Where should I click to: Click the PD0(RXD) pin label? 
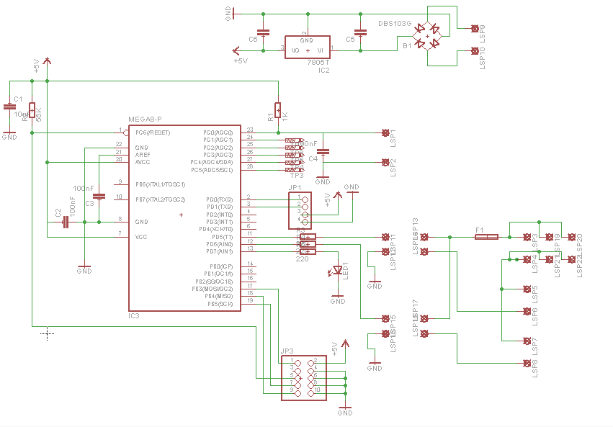pyautogui.click(x=219, y=199)
